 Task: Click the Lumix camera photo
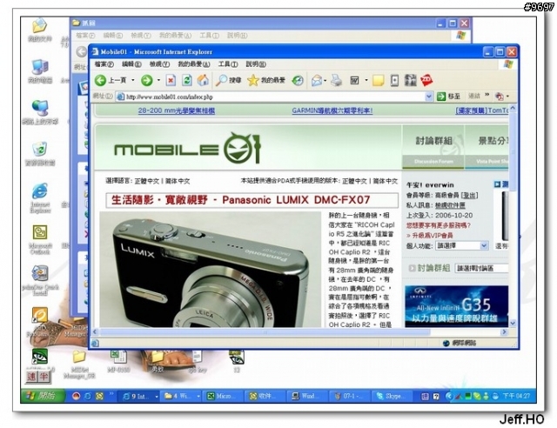pos(210,269)
